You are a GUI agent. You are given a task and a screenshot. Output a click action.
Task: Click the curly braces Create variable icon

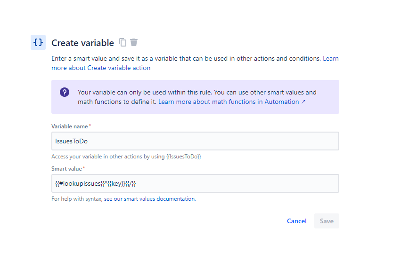pos(38,42)
